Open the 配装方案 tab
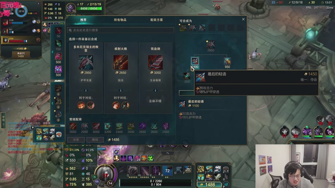Image resolution: width=335 pixels, height=188 pixels. coord(157,20)
